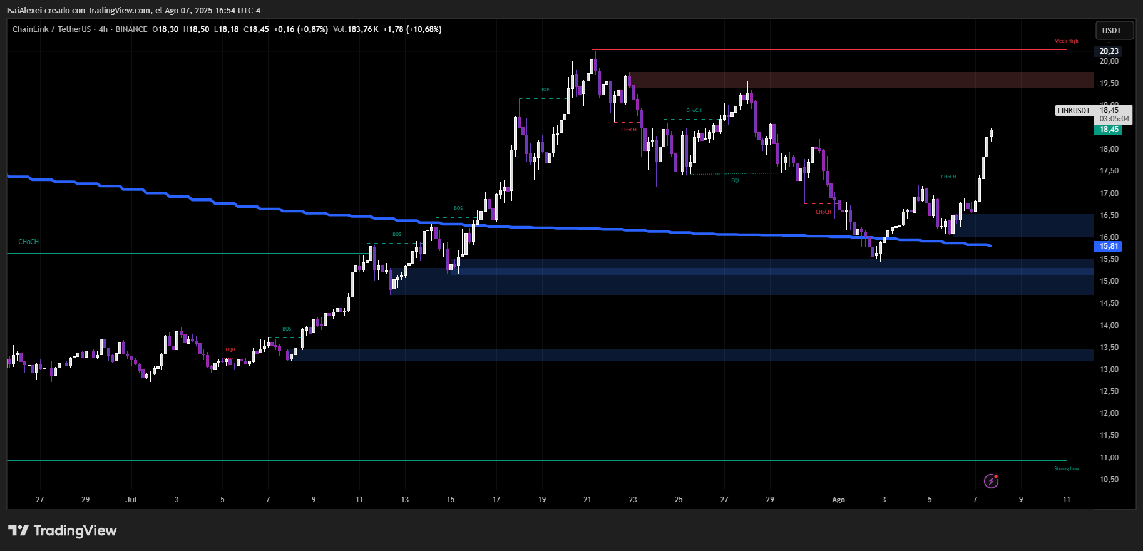This screenshot has width=1143, height=551.
Task: Click the TradingView logo
Action: point(63,531)
